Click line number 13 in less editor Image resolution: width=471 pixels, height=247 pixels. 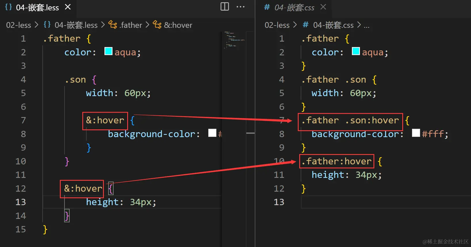click(x=21, y=202)
